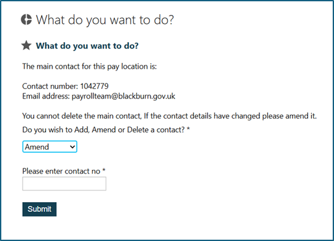Image resolution: width=334 pixels, height=241 pixels.
Task: Click the required asterisk after 'contact no'
Action: coord(104,170)
